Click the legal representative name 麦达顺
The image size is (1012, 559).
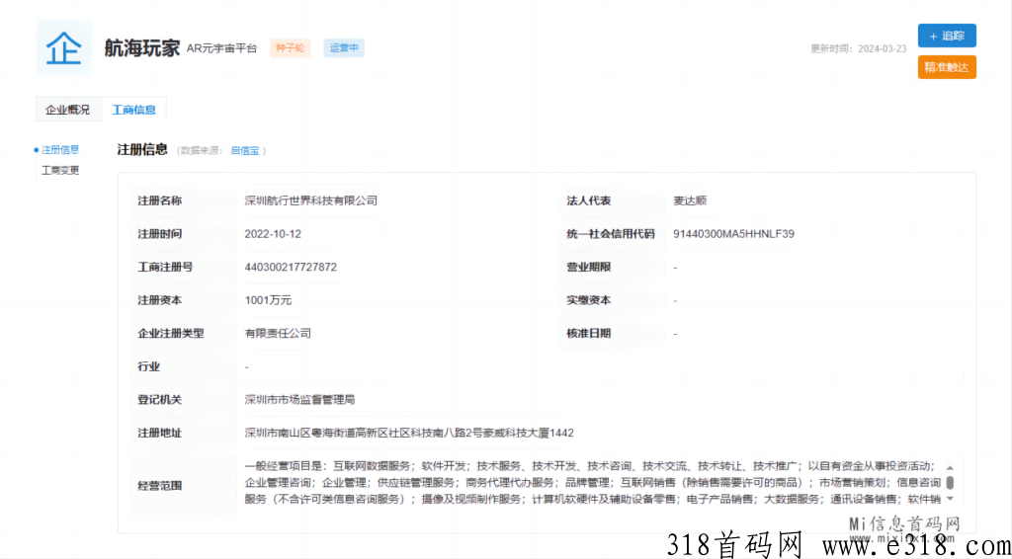tap(689, 200)
